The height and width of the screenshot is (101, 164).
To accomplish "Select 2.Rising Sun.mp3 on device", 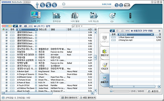I will click(x=135, y=40).
